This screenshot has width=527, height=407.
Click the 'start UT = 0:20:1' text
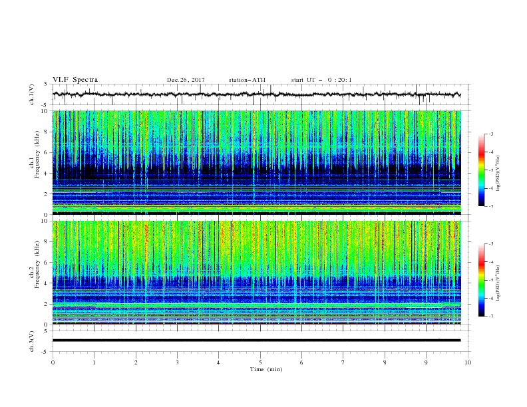coord(321,80)
